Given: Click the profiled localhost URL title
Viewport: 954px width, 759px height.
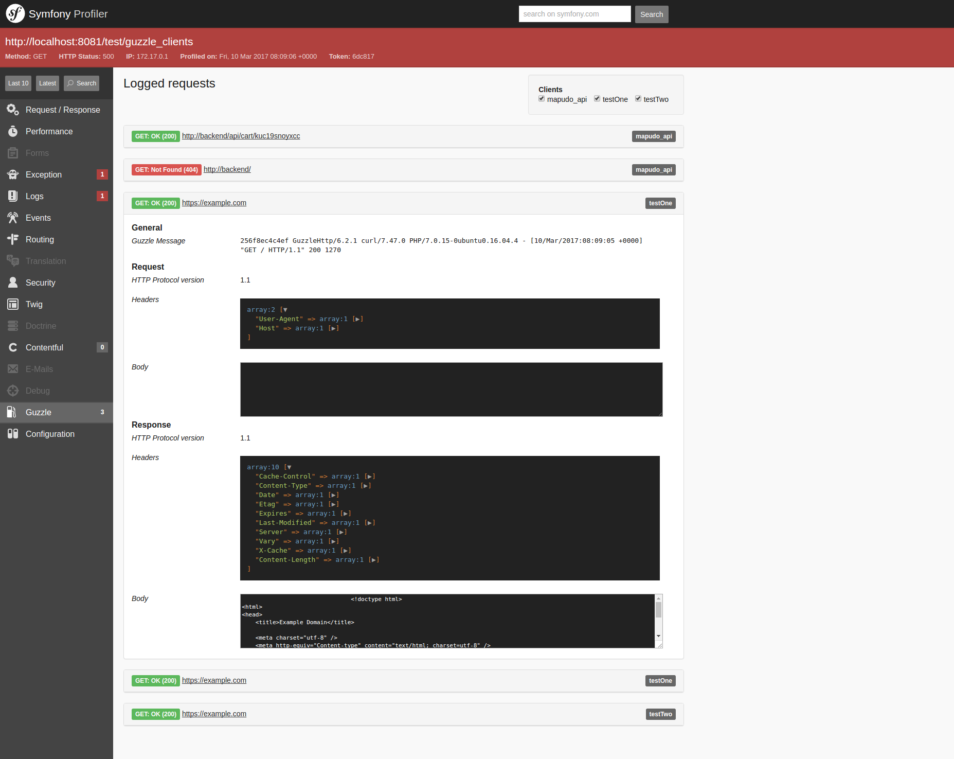Looking at the screenshot, I should click(99, 42).
